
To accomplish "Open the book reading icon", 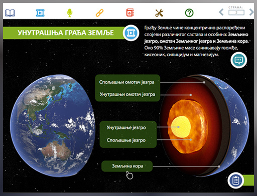I will [x=10, y=13].
